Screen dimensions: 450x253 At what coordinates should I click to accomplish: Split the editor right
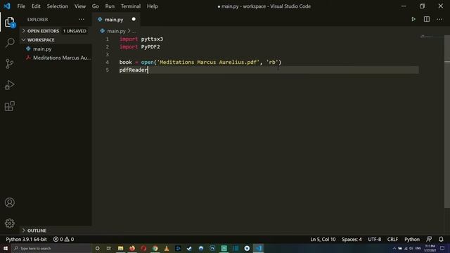click(427, 19)
